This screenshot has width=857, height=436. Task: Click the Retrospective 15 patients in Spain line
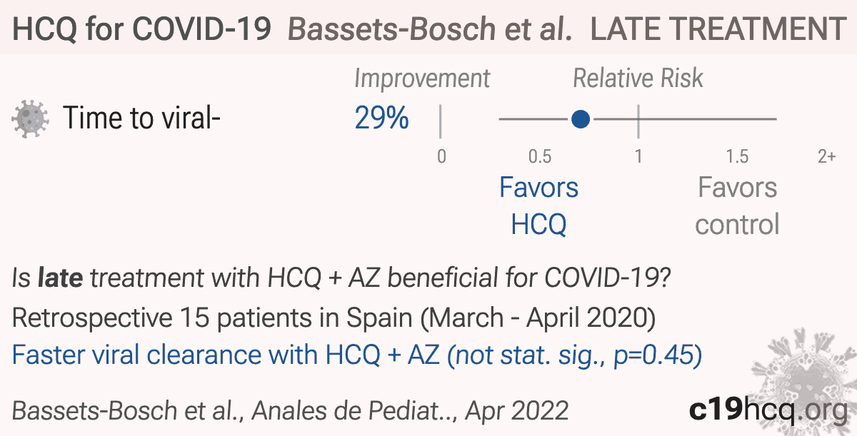(334, 318)
